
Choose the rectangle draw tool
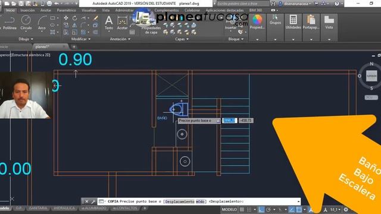click(x=52, y=18)
